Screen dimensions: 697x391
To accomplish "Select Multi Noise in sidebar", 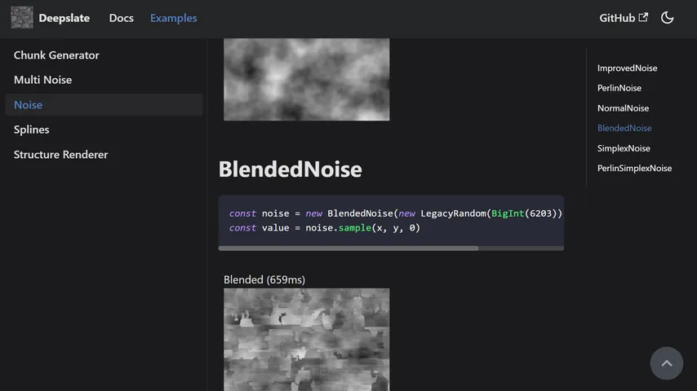I will click(x=42, y=80).
